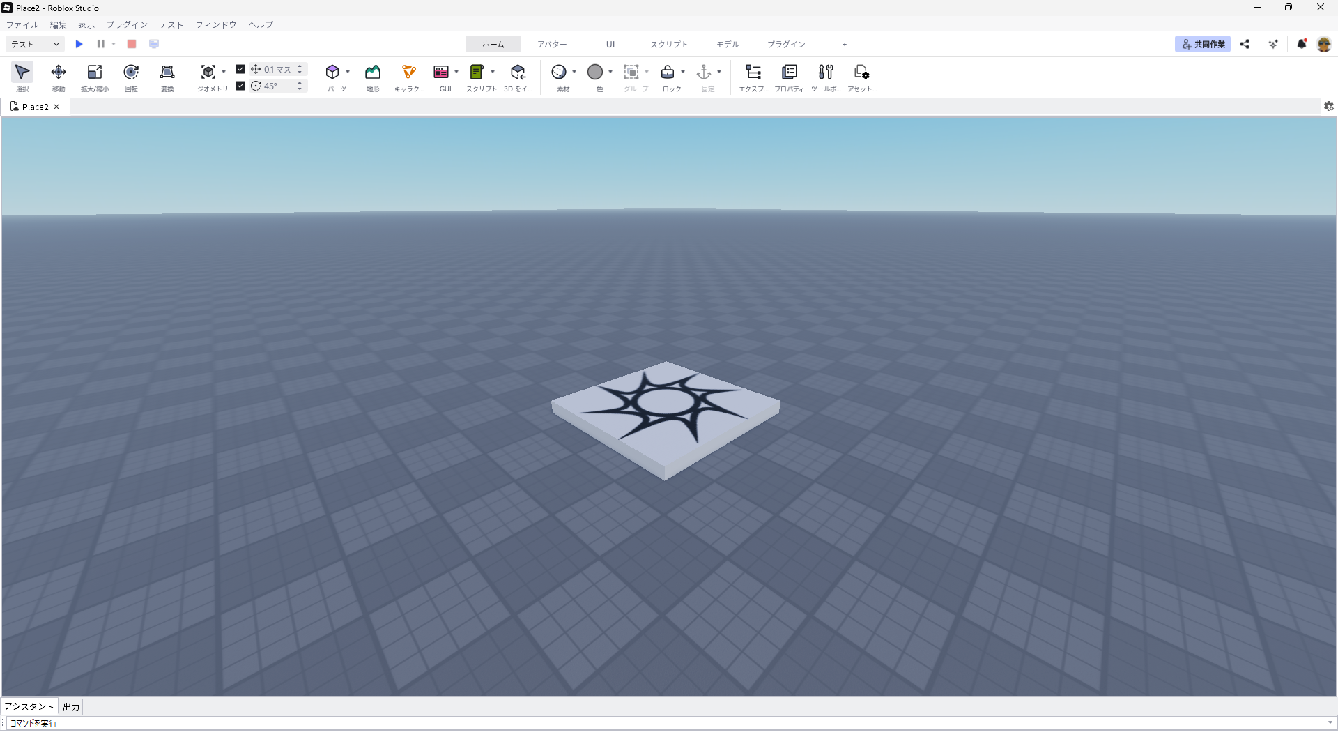The width and height of the screenshot is (1338, 753).
Task: Click the Character (キャラク) tool icon
Action: coord(409,73)
